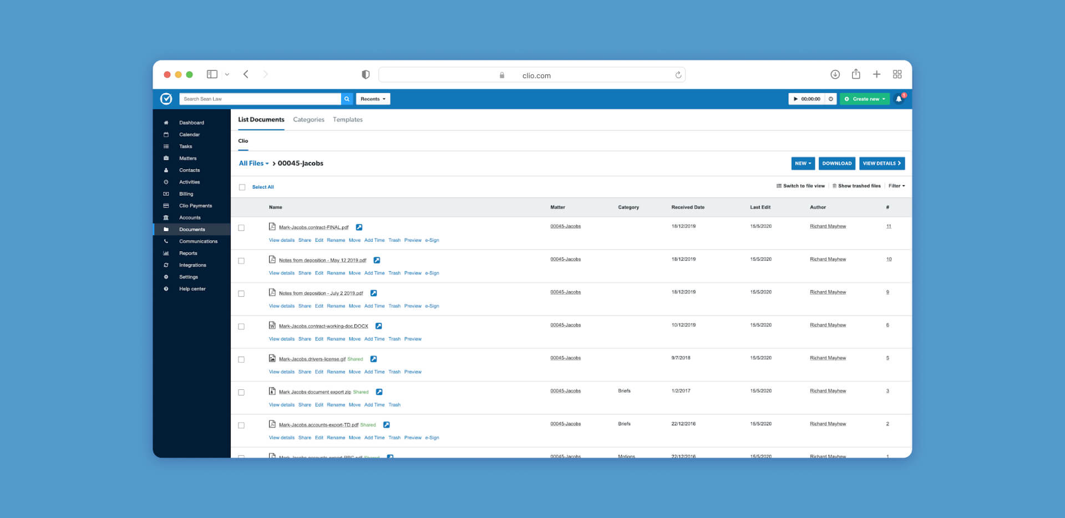Select the Clio sub-tab
Viewport: 1065px width, 518px height.
[243, 141]
